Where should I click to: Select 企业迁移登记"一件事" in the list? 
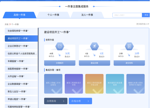[x=21, y=46]
